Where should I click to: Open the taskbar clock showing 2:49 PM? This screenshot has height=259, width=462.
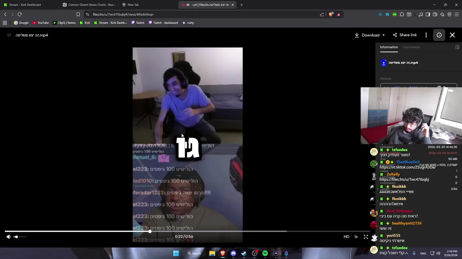pyautogui.click(x=452, y=253)
